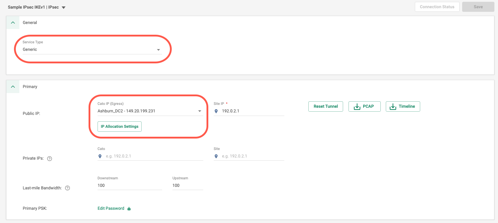
Task: Click the Upstream bandwidth input field
Action: point(188,185)
